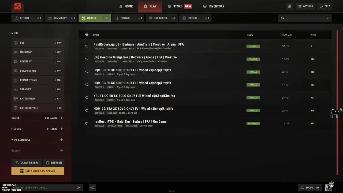
Task: Favourite the XRUST.CO EU 5X server
Action: point(87,98)
